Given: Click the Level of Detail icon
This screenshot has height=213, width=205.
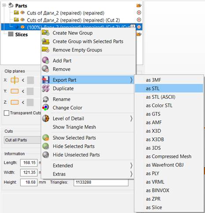Looking at the screenshot, I should (46, 118).
